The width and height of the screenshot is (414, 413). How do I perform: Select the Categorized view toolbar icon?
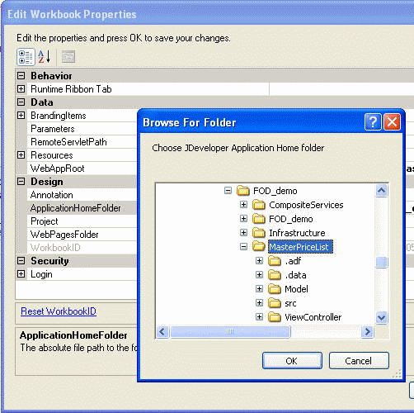click(26, 57)
